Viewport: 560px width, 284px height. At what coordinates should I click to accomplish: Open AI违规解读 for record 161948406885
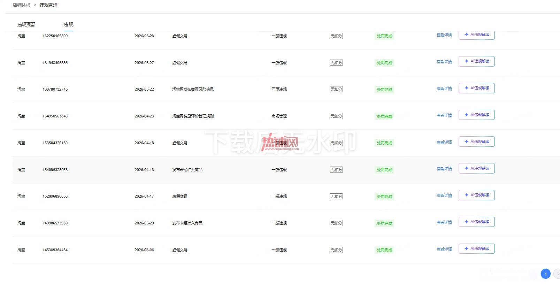476,61
